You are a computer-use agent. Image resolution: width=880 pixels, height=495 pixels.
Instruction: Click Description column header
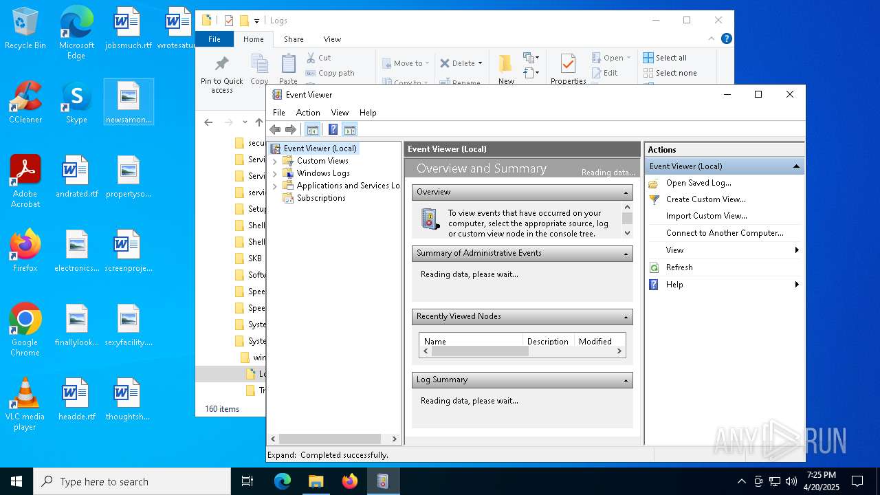coord(548,341)
